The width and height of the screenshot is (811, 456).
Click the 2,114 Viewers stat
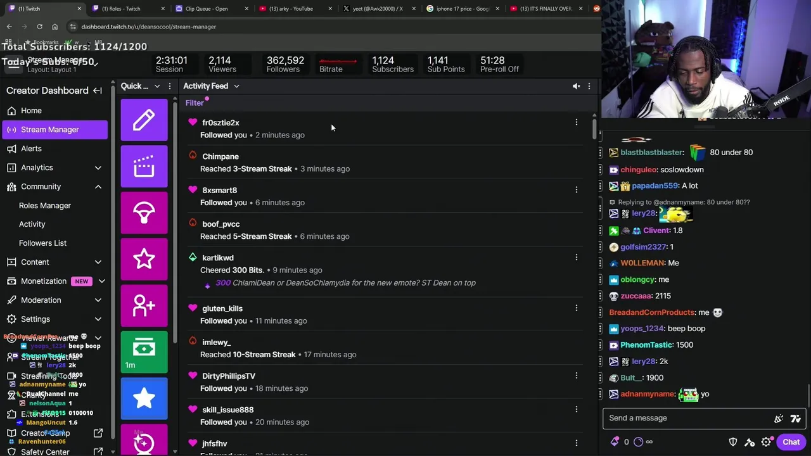[x=222, y=65]
